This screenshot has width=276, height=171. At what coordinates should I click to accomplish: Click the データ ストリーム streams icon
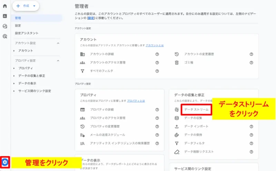(x=177, y=110)
